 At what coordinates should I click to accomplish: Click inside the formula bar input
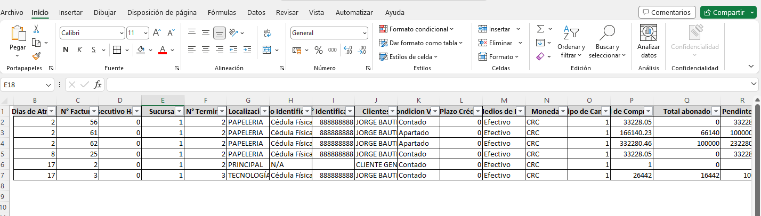(x=427, y=85)
